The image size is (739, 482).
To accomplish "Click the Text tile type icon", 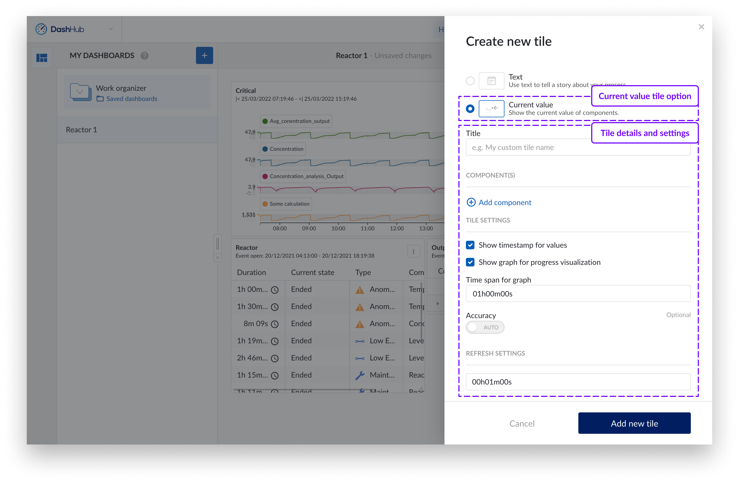I will [x=491, y=81].
